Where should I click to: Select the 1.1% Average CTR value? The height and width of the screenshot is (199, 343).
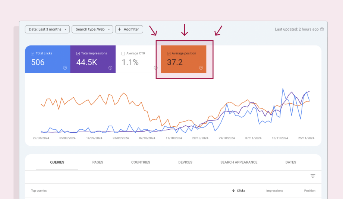pos(130,62)
